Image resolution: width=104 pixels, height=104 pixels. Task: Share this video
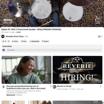[15, 41]
